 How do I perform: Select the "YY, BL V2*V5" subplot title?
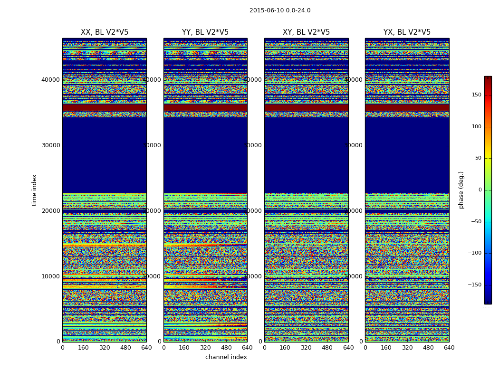pos(205,32)
